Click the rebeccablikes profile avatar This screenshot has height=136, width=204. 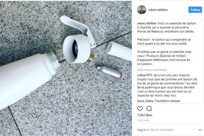click(142, 10)
